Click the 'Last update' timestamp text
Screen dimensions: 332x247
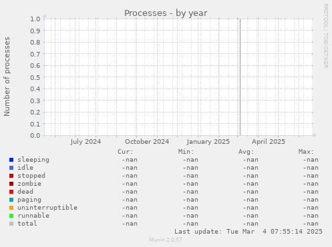(248, 232)
